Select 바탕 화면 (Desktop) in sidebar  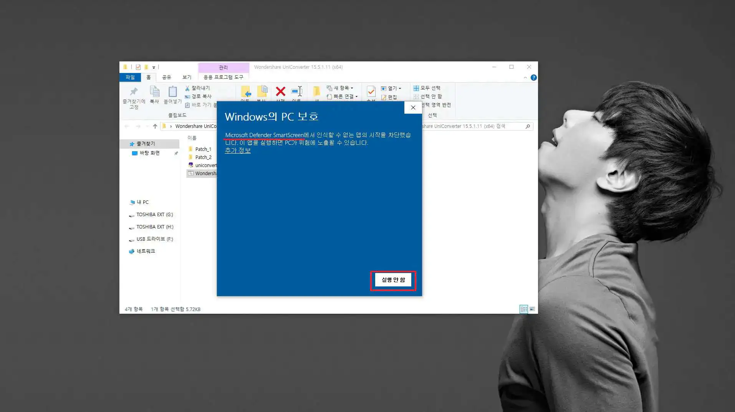[x=149, y=153]
